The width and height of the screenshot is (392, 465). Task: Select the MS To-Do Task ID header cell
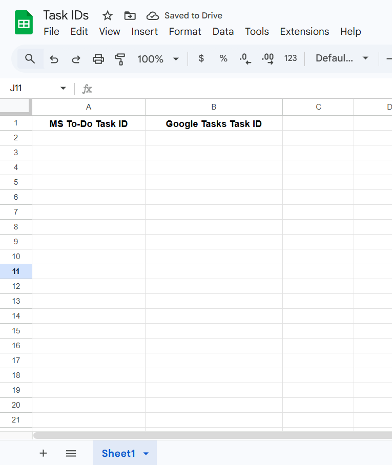(x=89, y=123)
